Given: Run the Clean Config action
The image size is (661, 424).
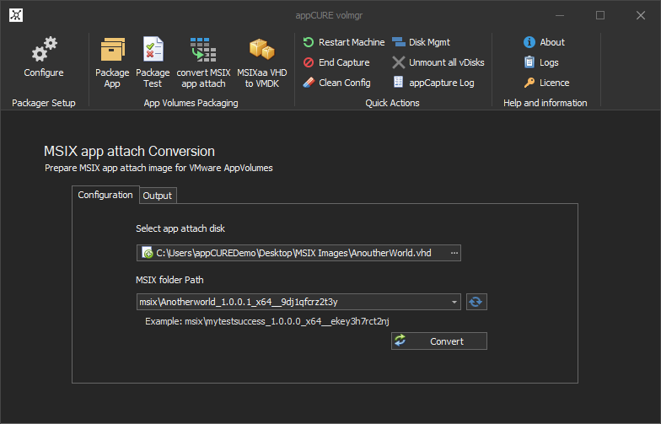Looking at the screenshot, I should [x=337, y=83].
